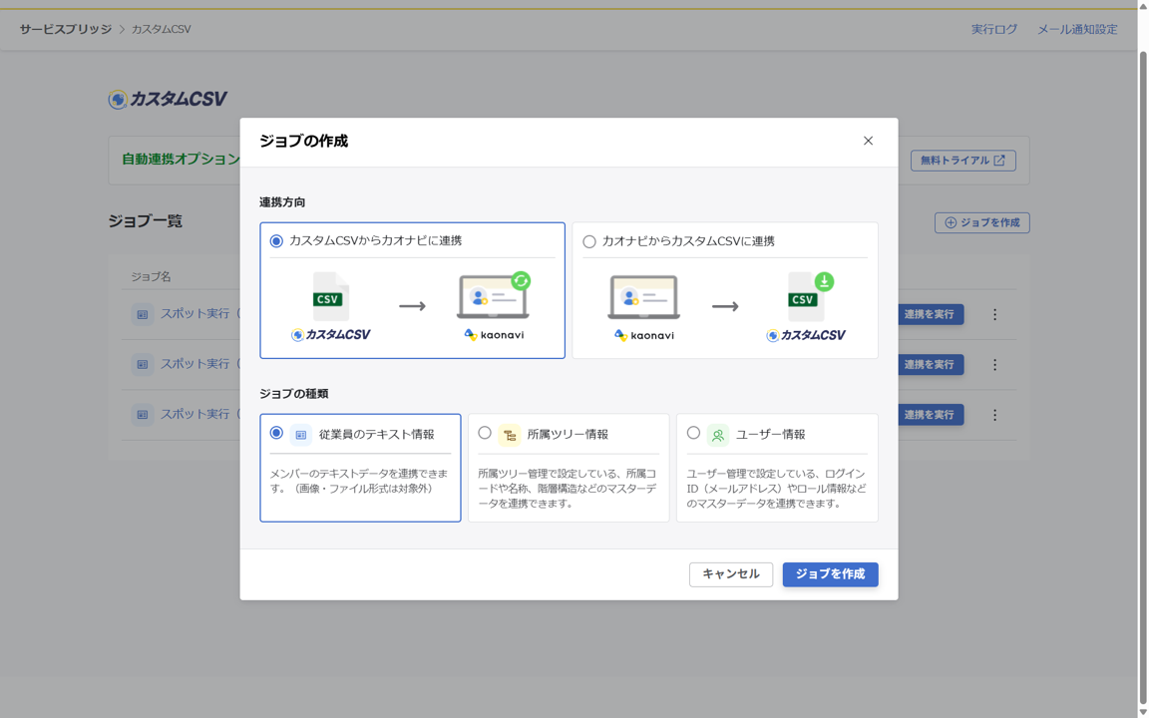Viewport: 1149px width, 718px height.
Task: Click the ユーザー情報 person icon
Action: tap(718, 435)
